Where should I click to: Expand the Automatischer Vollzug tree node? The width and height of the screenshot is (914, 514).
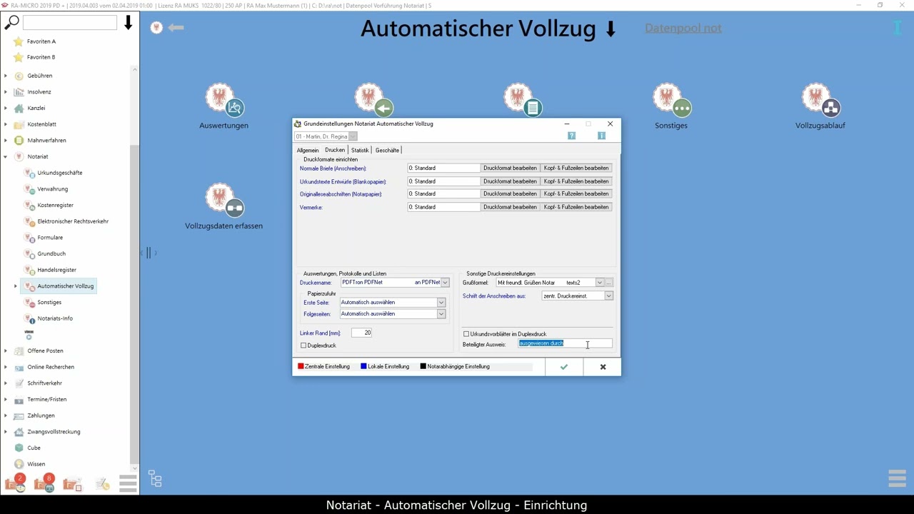click(16, 286)
